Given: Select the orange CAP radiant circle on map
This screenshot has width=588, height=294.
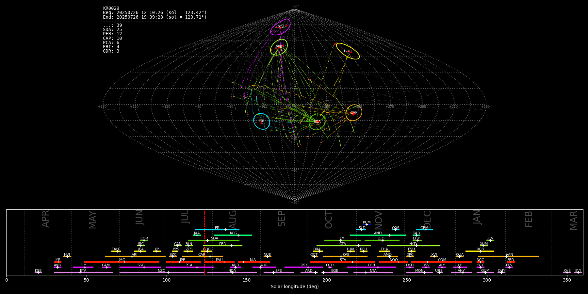Looking at the screenshot, I should pyautogui.click(x=354, y=113).
